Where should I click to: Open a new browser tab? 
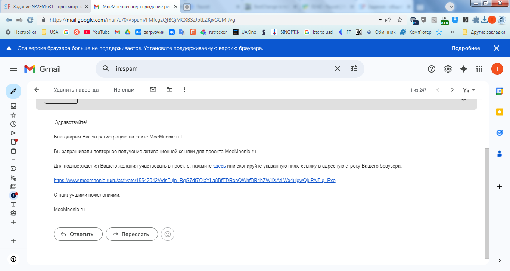pyautogui.click(x=187, y=7)
